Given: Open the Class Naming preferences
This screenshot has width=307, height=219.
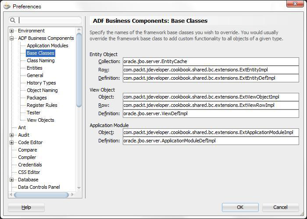Looking at the screenshot, I should tap(41, 60).
